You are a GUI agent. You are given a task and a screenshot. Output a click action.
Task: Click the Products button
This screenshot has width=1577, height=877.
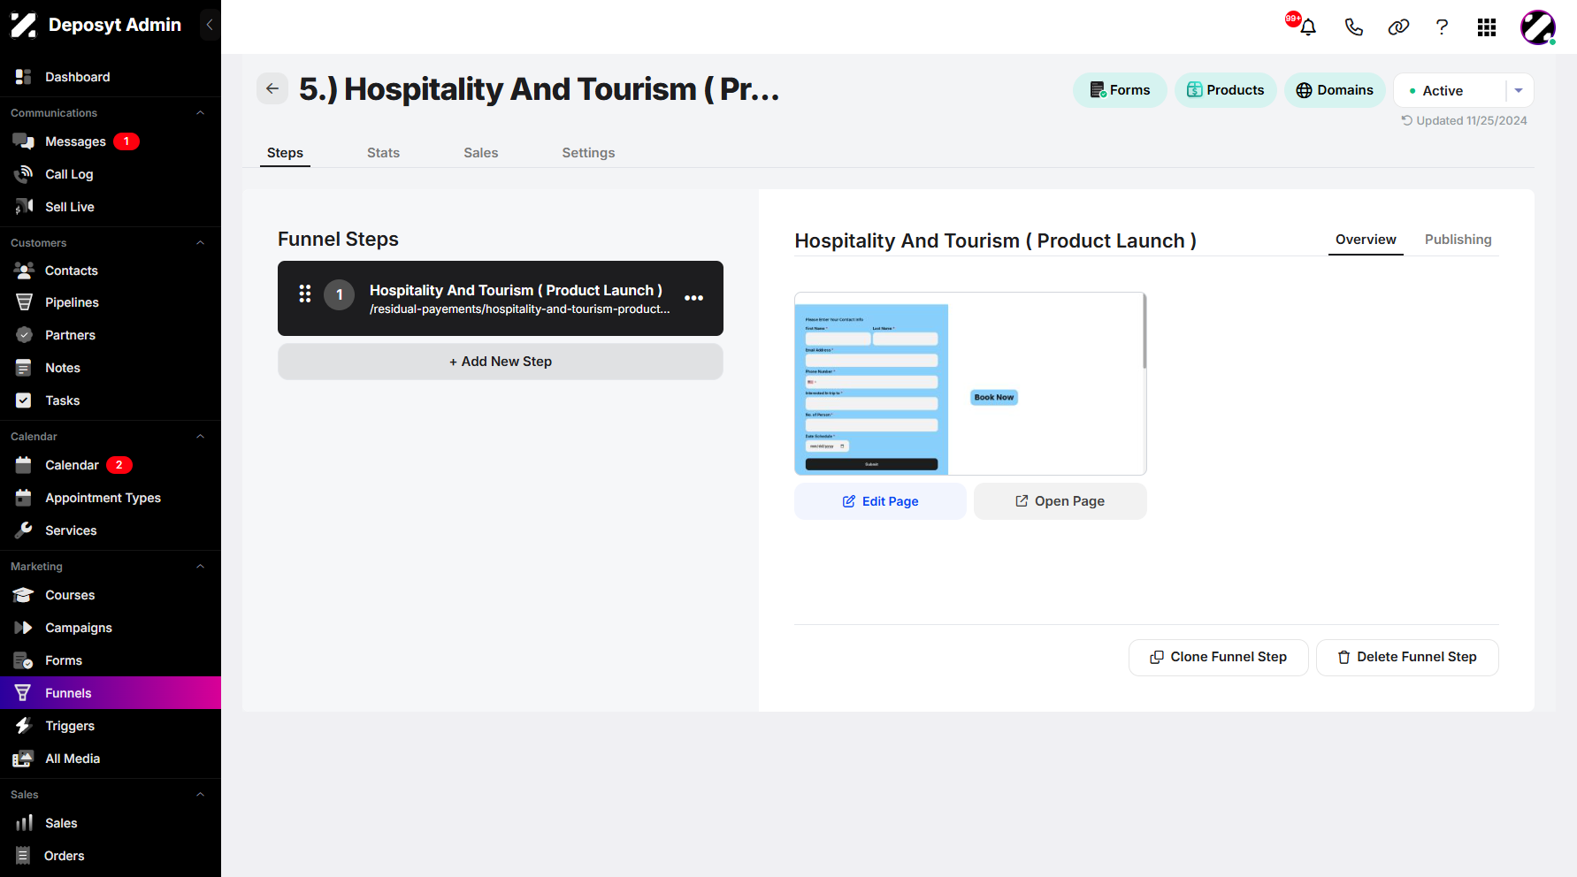1225,90
